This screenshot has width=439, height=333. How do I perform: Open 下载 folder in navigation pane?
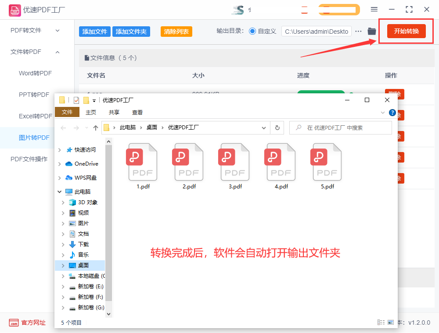[79, 244]
